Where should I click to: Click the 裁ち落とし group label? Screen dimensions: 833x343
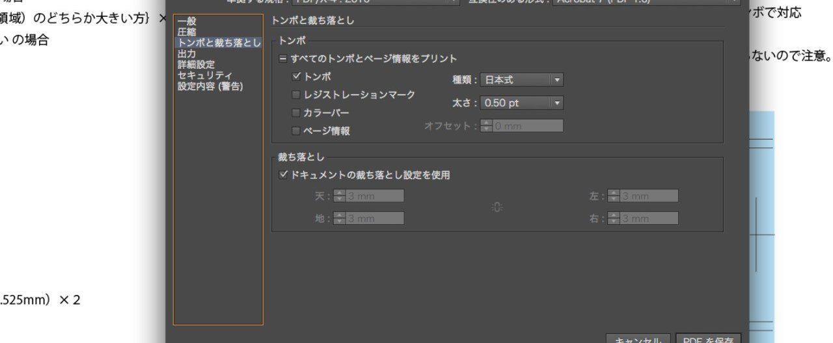coord(301,157)
